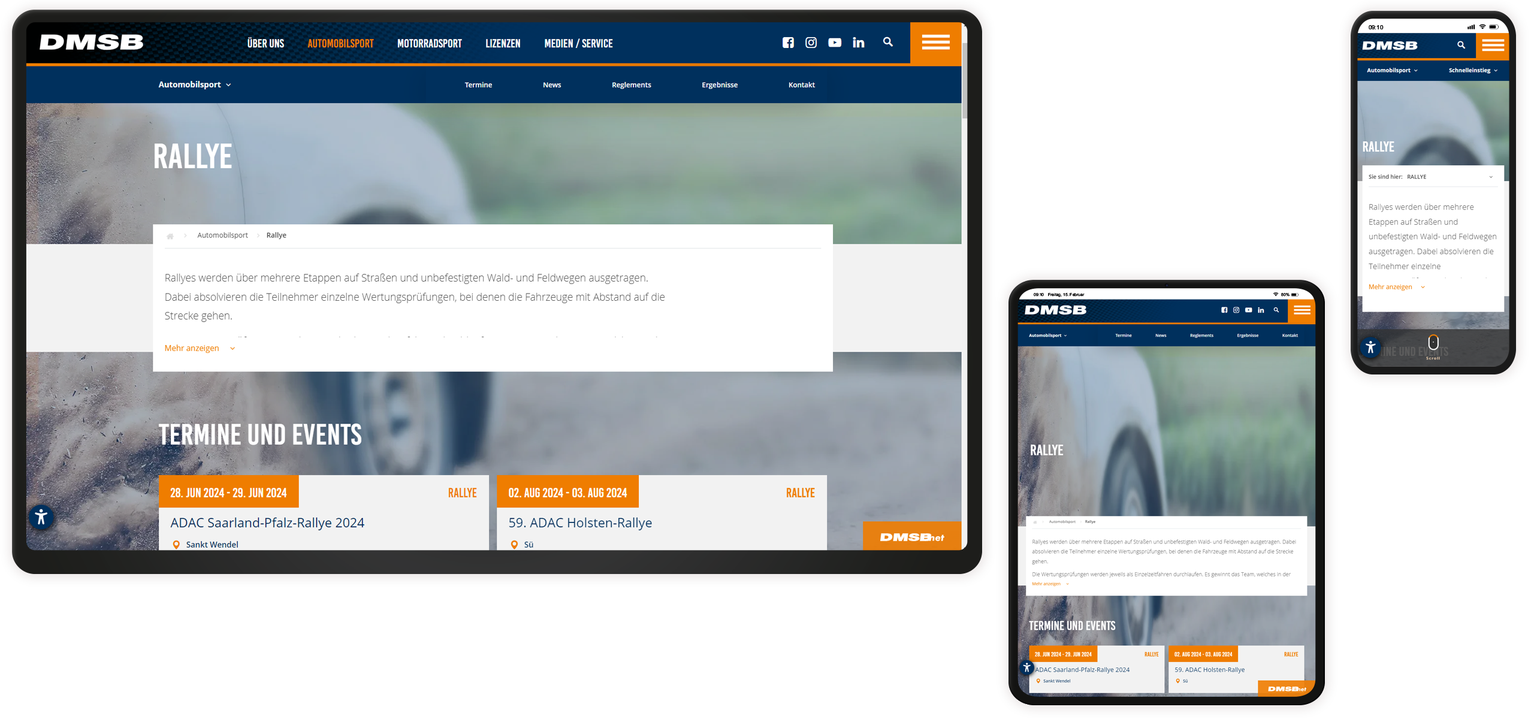Expand the Sie sind hier RALLYE dropdown on phone
This screenshot has width=1534, height=719.
(1491, 177)
